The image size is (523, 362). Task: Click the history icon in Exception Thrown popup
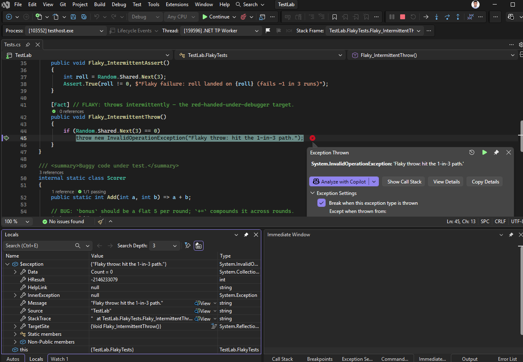[472, 152]
